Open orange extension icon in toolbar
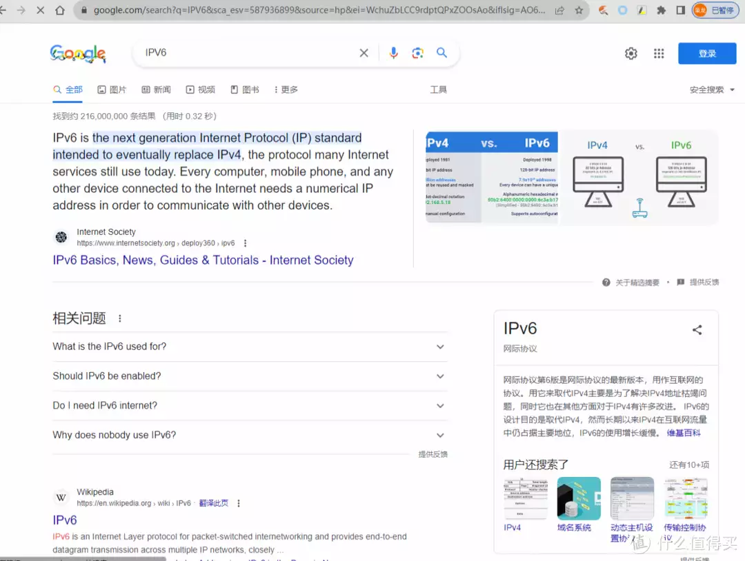 604,10
